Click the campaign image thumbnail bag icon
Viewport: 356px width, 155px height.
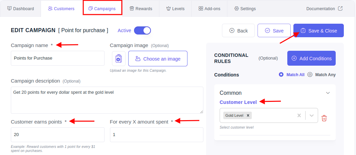coord(119,59)
